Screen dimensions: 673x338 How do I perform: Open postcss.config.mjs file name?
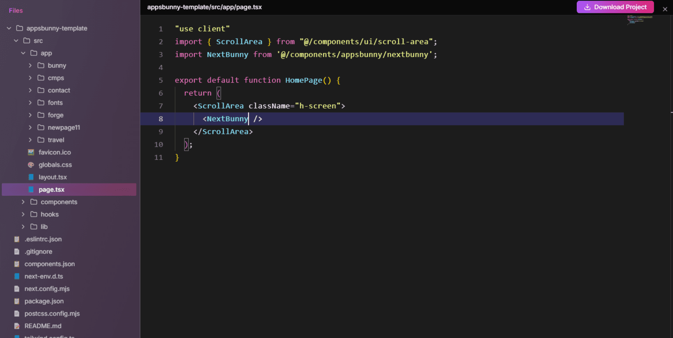pyautogui.click(x=52, y=314)
